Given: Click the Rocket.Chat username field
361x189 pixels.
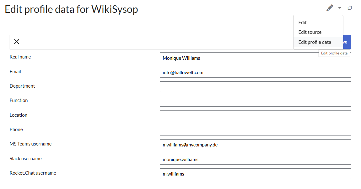Looking at the screenshot, I should (255, 174).
